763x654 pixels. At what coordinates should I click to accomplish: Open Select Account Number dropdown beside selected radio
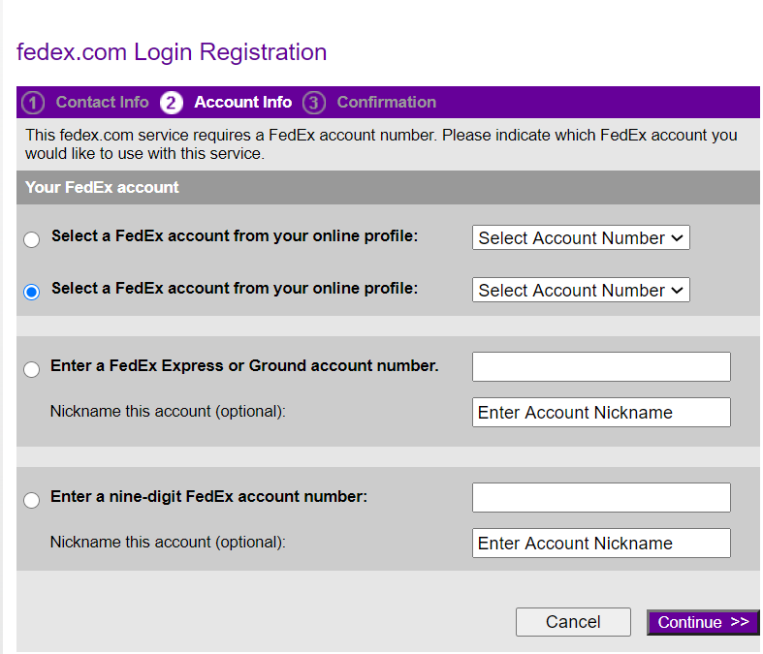coord(581,290)
